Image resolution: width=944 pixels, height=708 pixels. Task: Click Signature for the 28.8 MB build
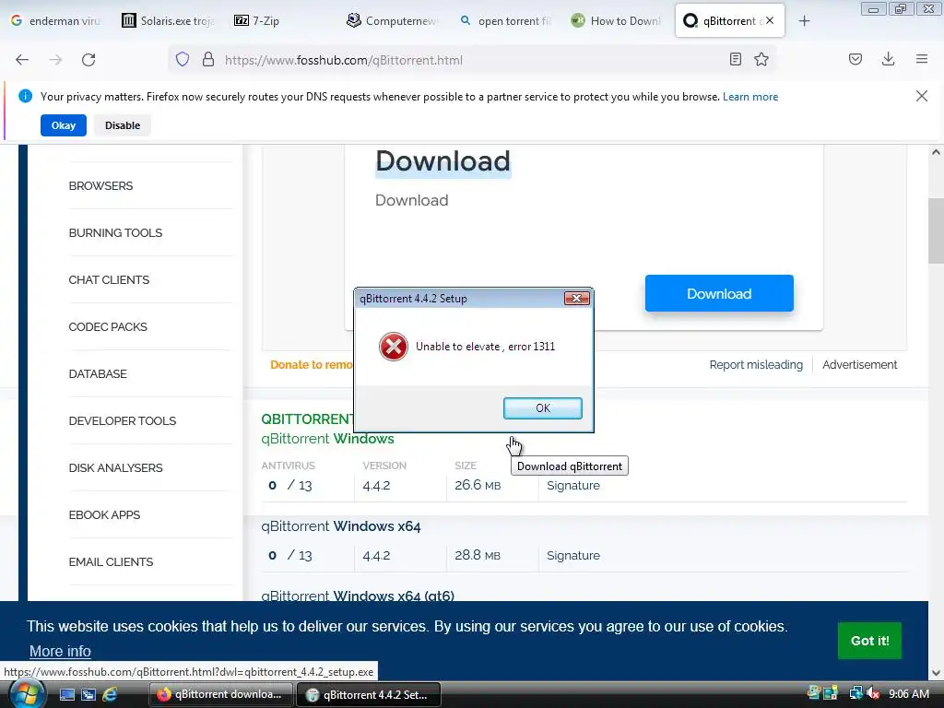pos(573,555)
